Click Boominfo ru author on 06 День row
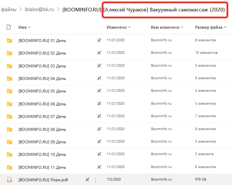232x185 pixels. point(161,104)
